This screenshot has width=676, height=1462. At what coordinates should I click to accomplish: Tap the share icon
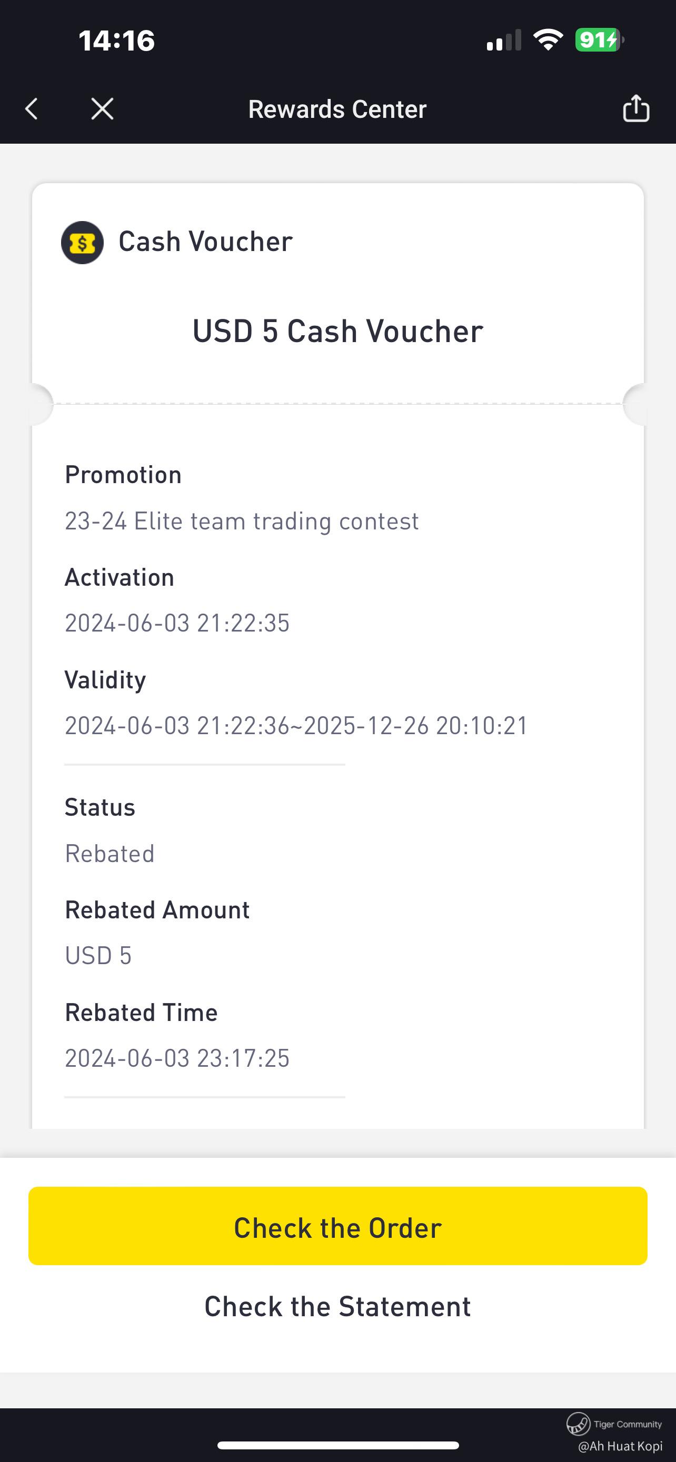tap(635, 108)
